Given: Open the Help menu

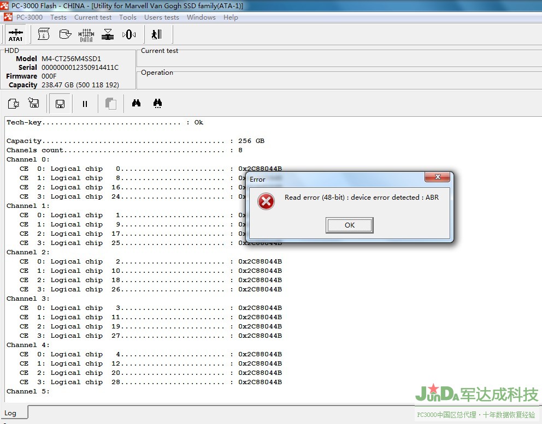Looking at the screenshot, I should click(231, 17).
